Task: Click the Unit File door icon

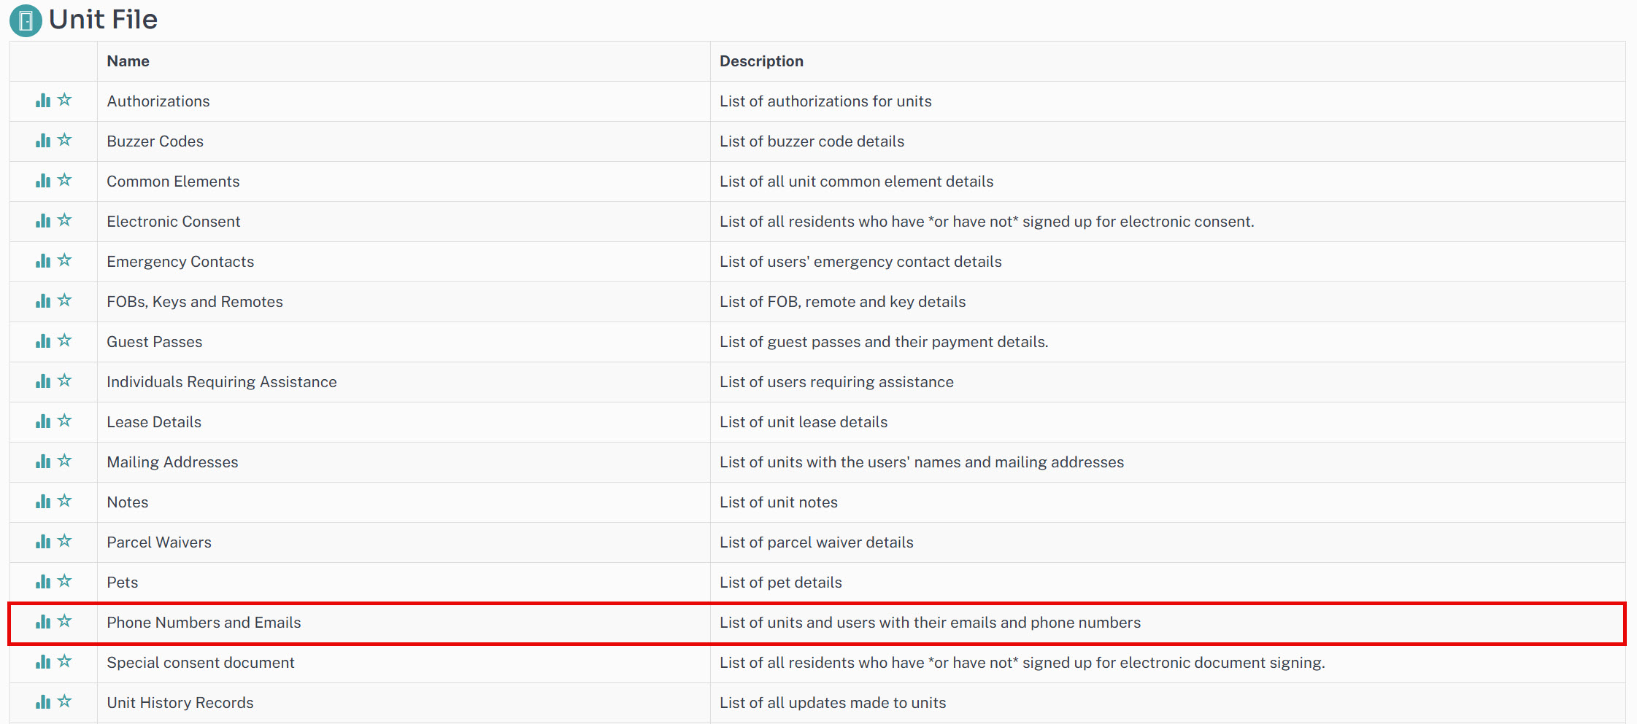Action: click(26, 20)
